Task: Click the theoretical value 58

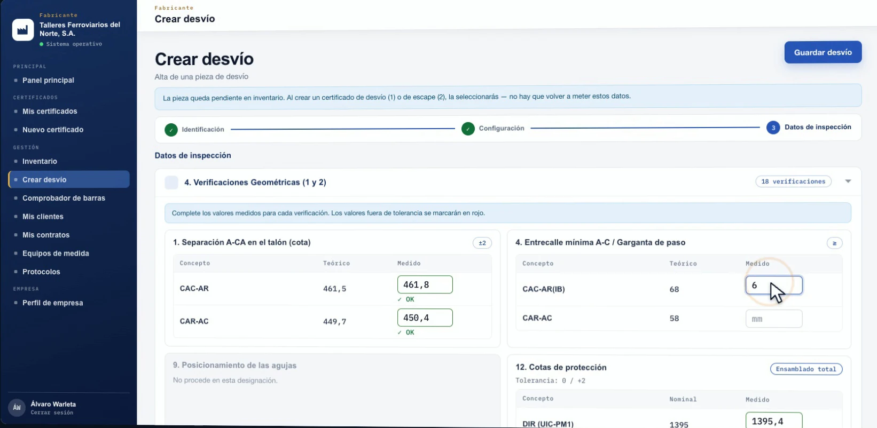Action: tap(674, 319)
